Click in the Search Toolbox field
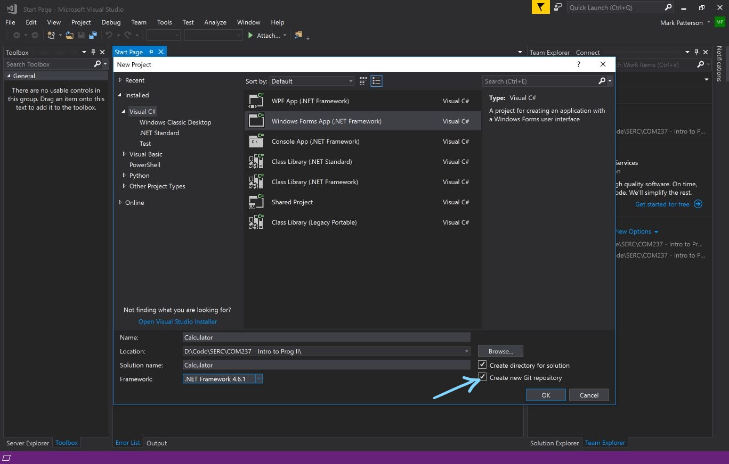The height and width of the screenshot is (464, 729). (x=48, y=64)
